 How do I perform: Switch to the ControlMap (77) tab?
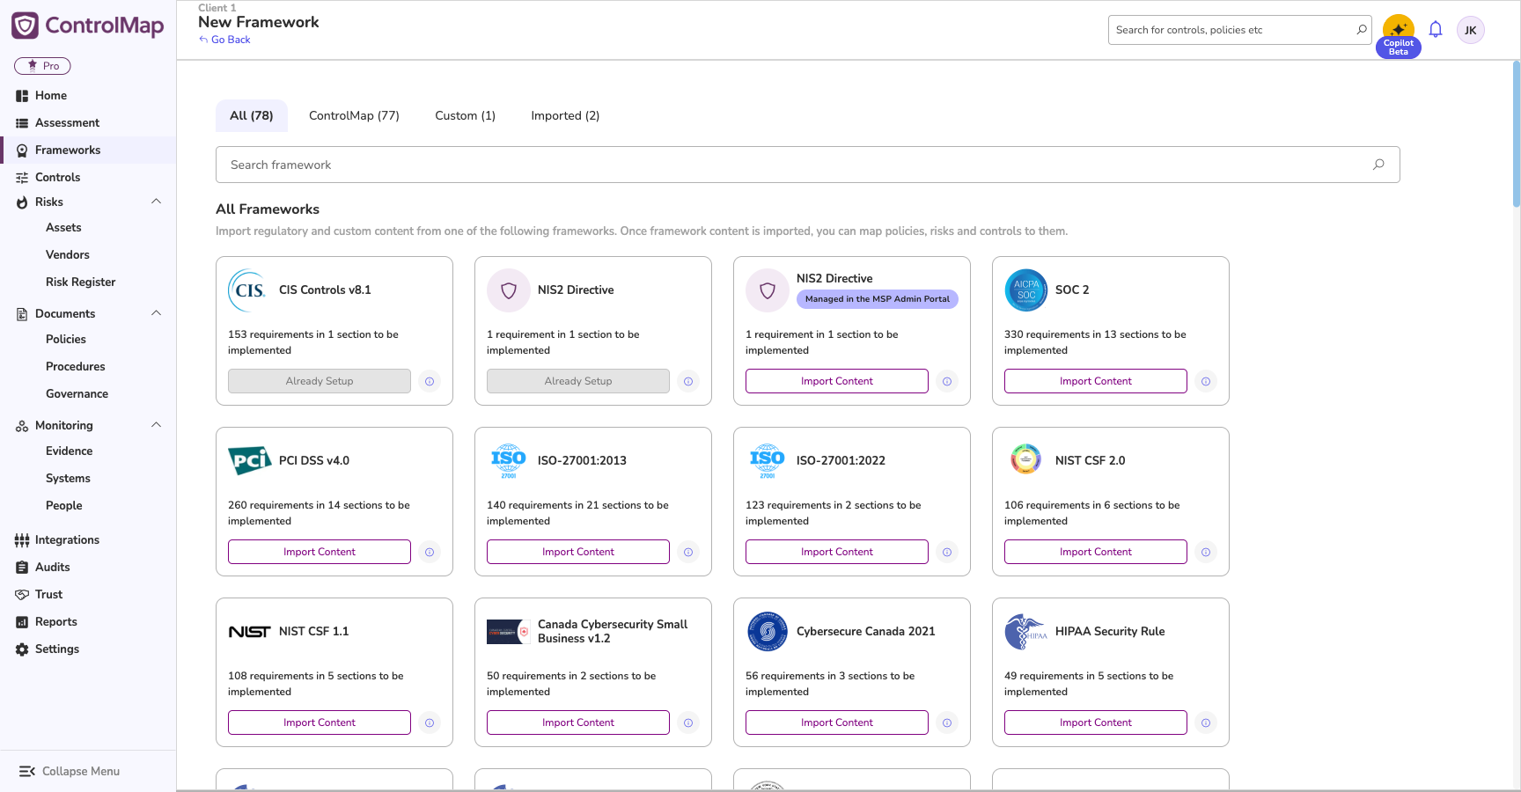tap(354, 115)
